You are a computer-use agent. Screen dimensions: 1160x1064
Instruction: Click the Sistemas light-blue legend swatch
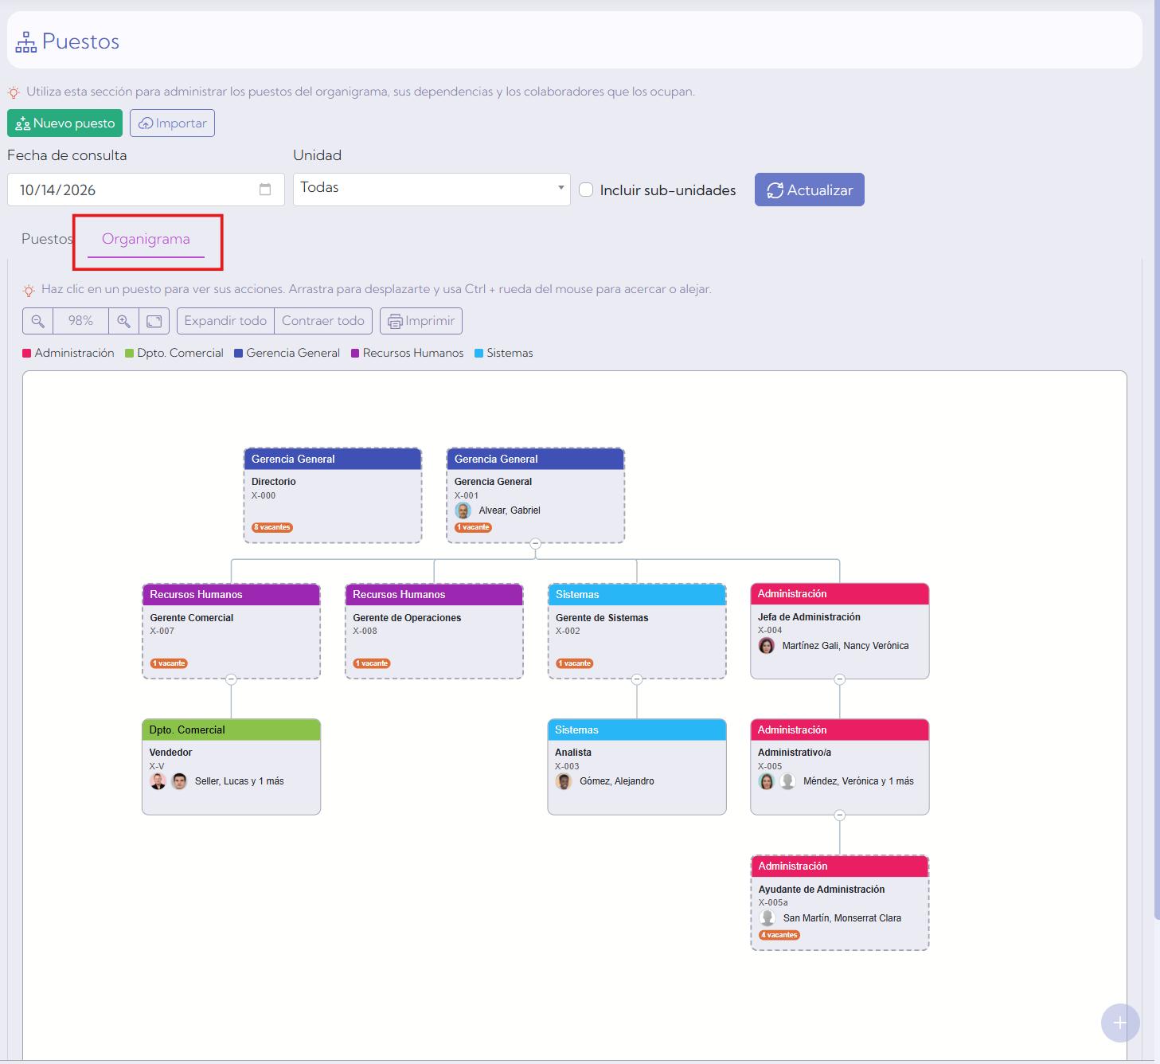479,353
